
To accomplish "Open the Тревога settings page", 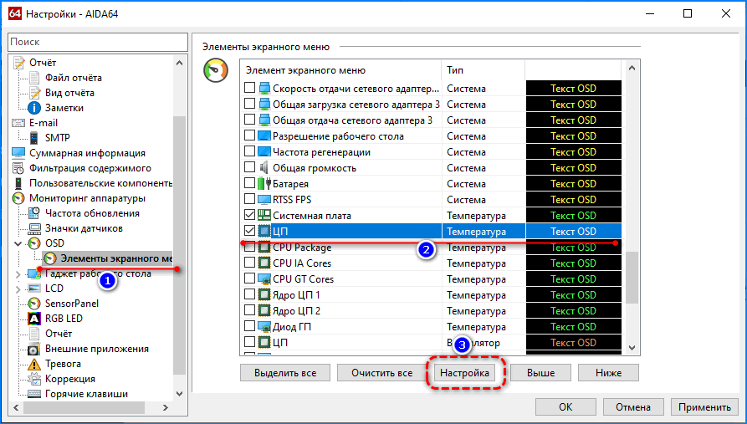I will 63,364.
